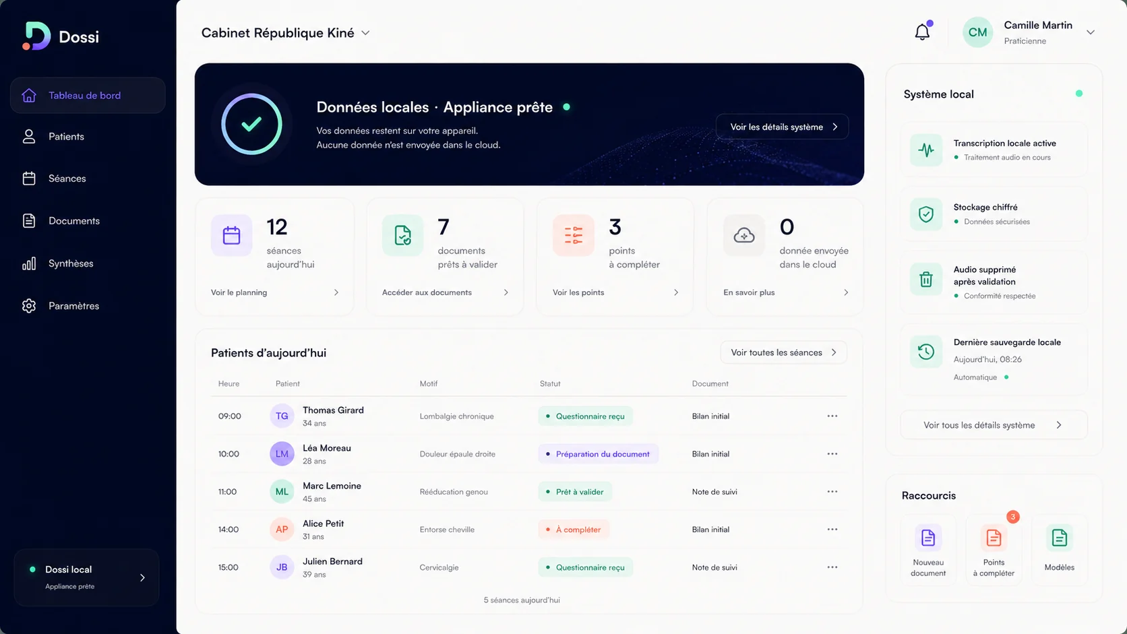1127x634 pixels.
Task: Click the waveform icon for Transcription locale
Action: (926, 150)
